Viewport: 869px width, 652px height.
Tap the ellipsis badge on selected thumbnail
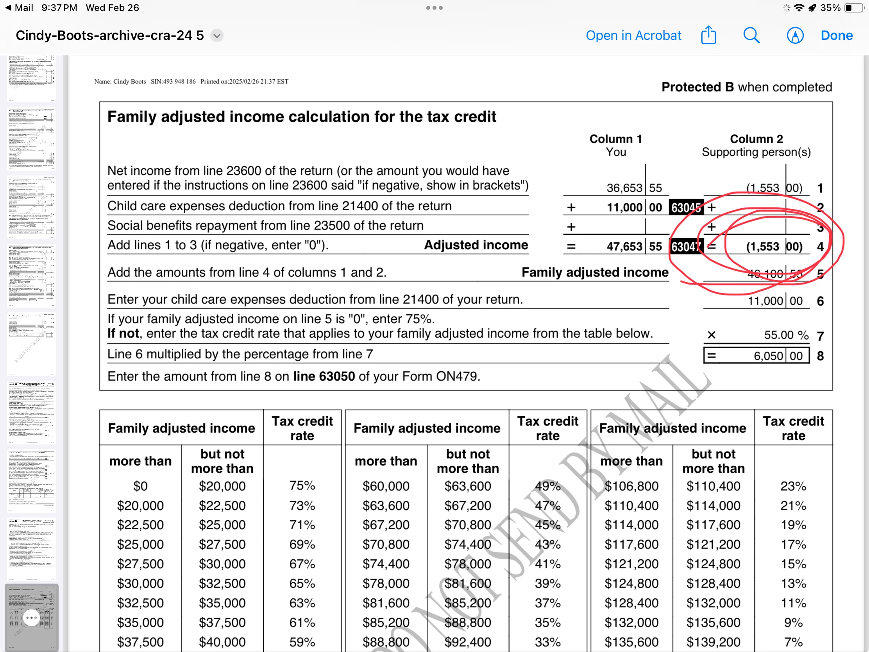pyautogui.click(x=31, y=618)
